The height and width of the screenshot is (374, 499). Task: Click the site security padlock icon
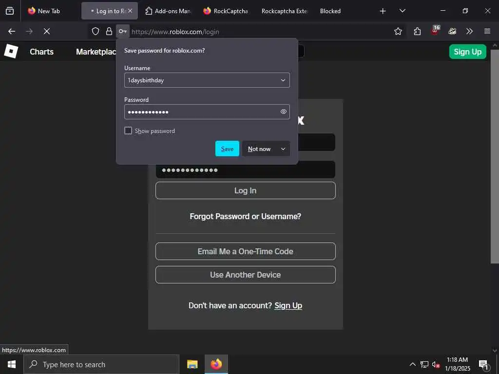point(109,31)
